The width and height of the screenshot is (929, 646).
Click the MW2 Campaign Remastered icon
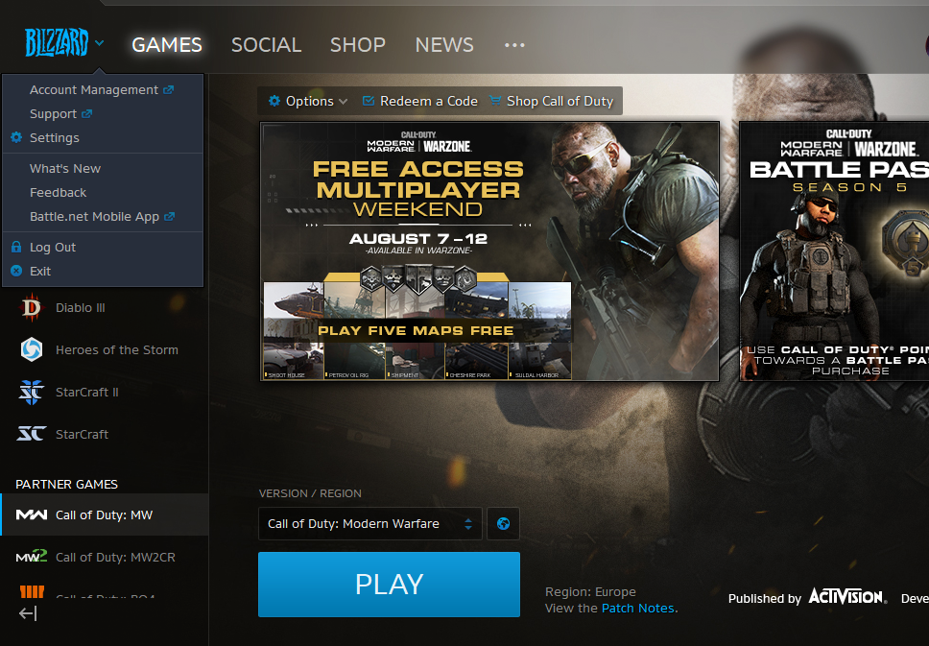coord(32,556)
